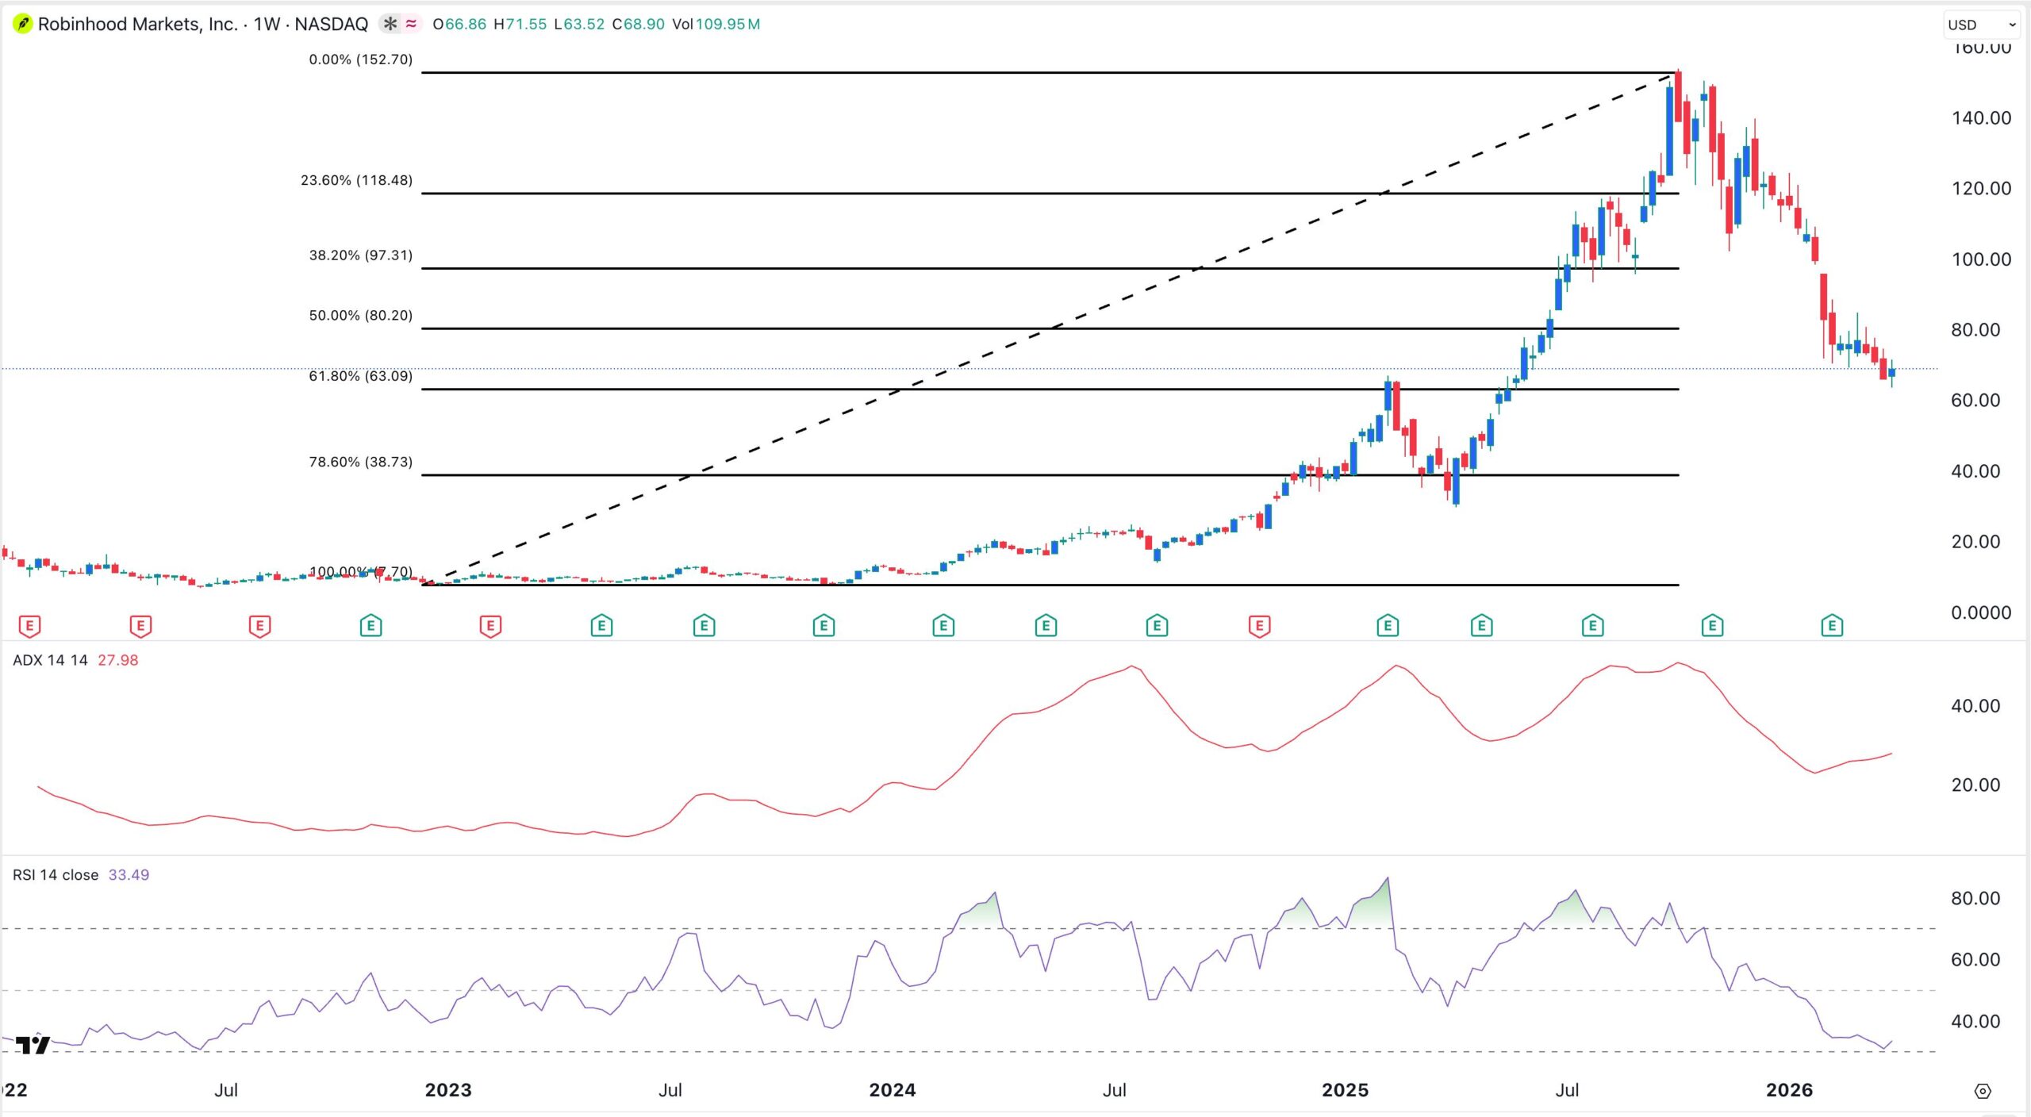Click 100.00 on the price axis
2031x1117 pixels.
(1981, 259)
